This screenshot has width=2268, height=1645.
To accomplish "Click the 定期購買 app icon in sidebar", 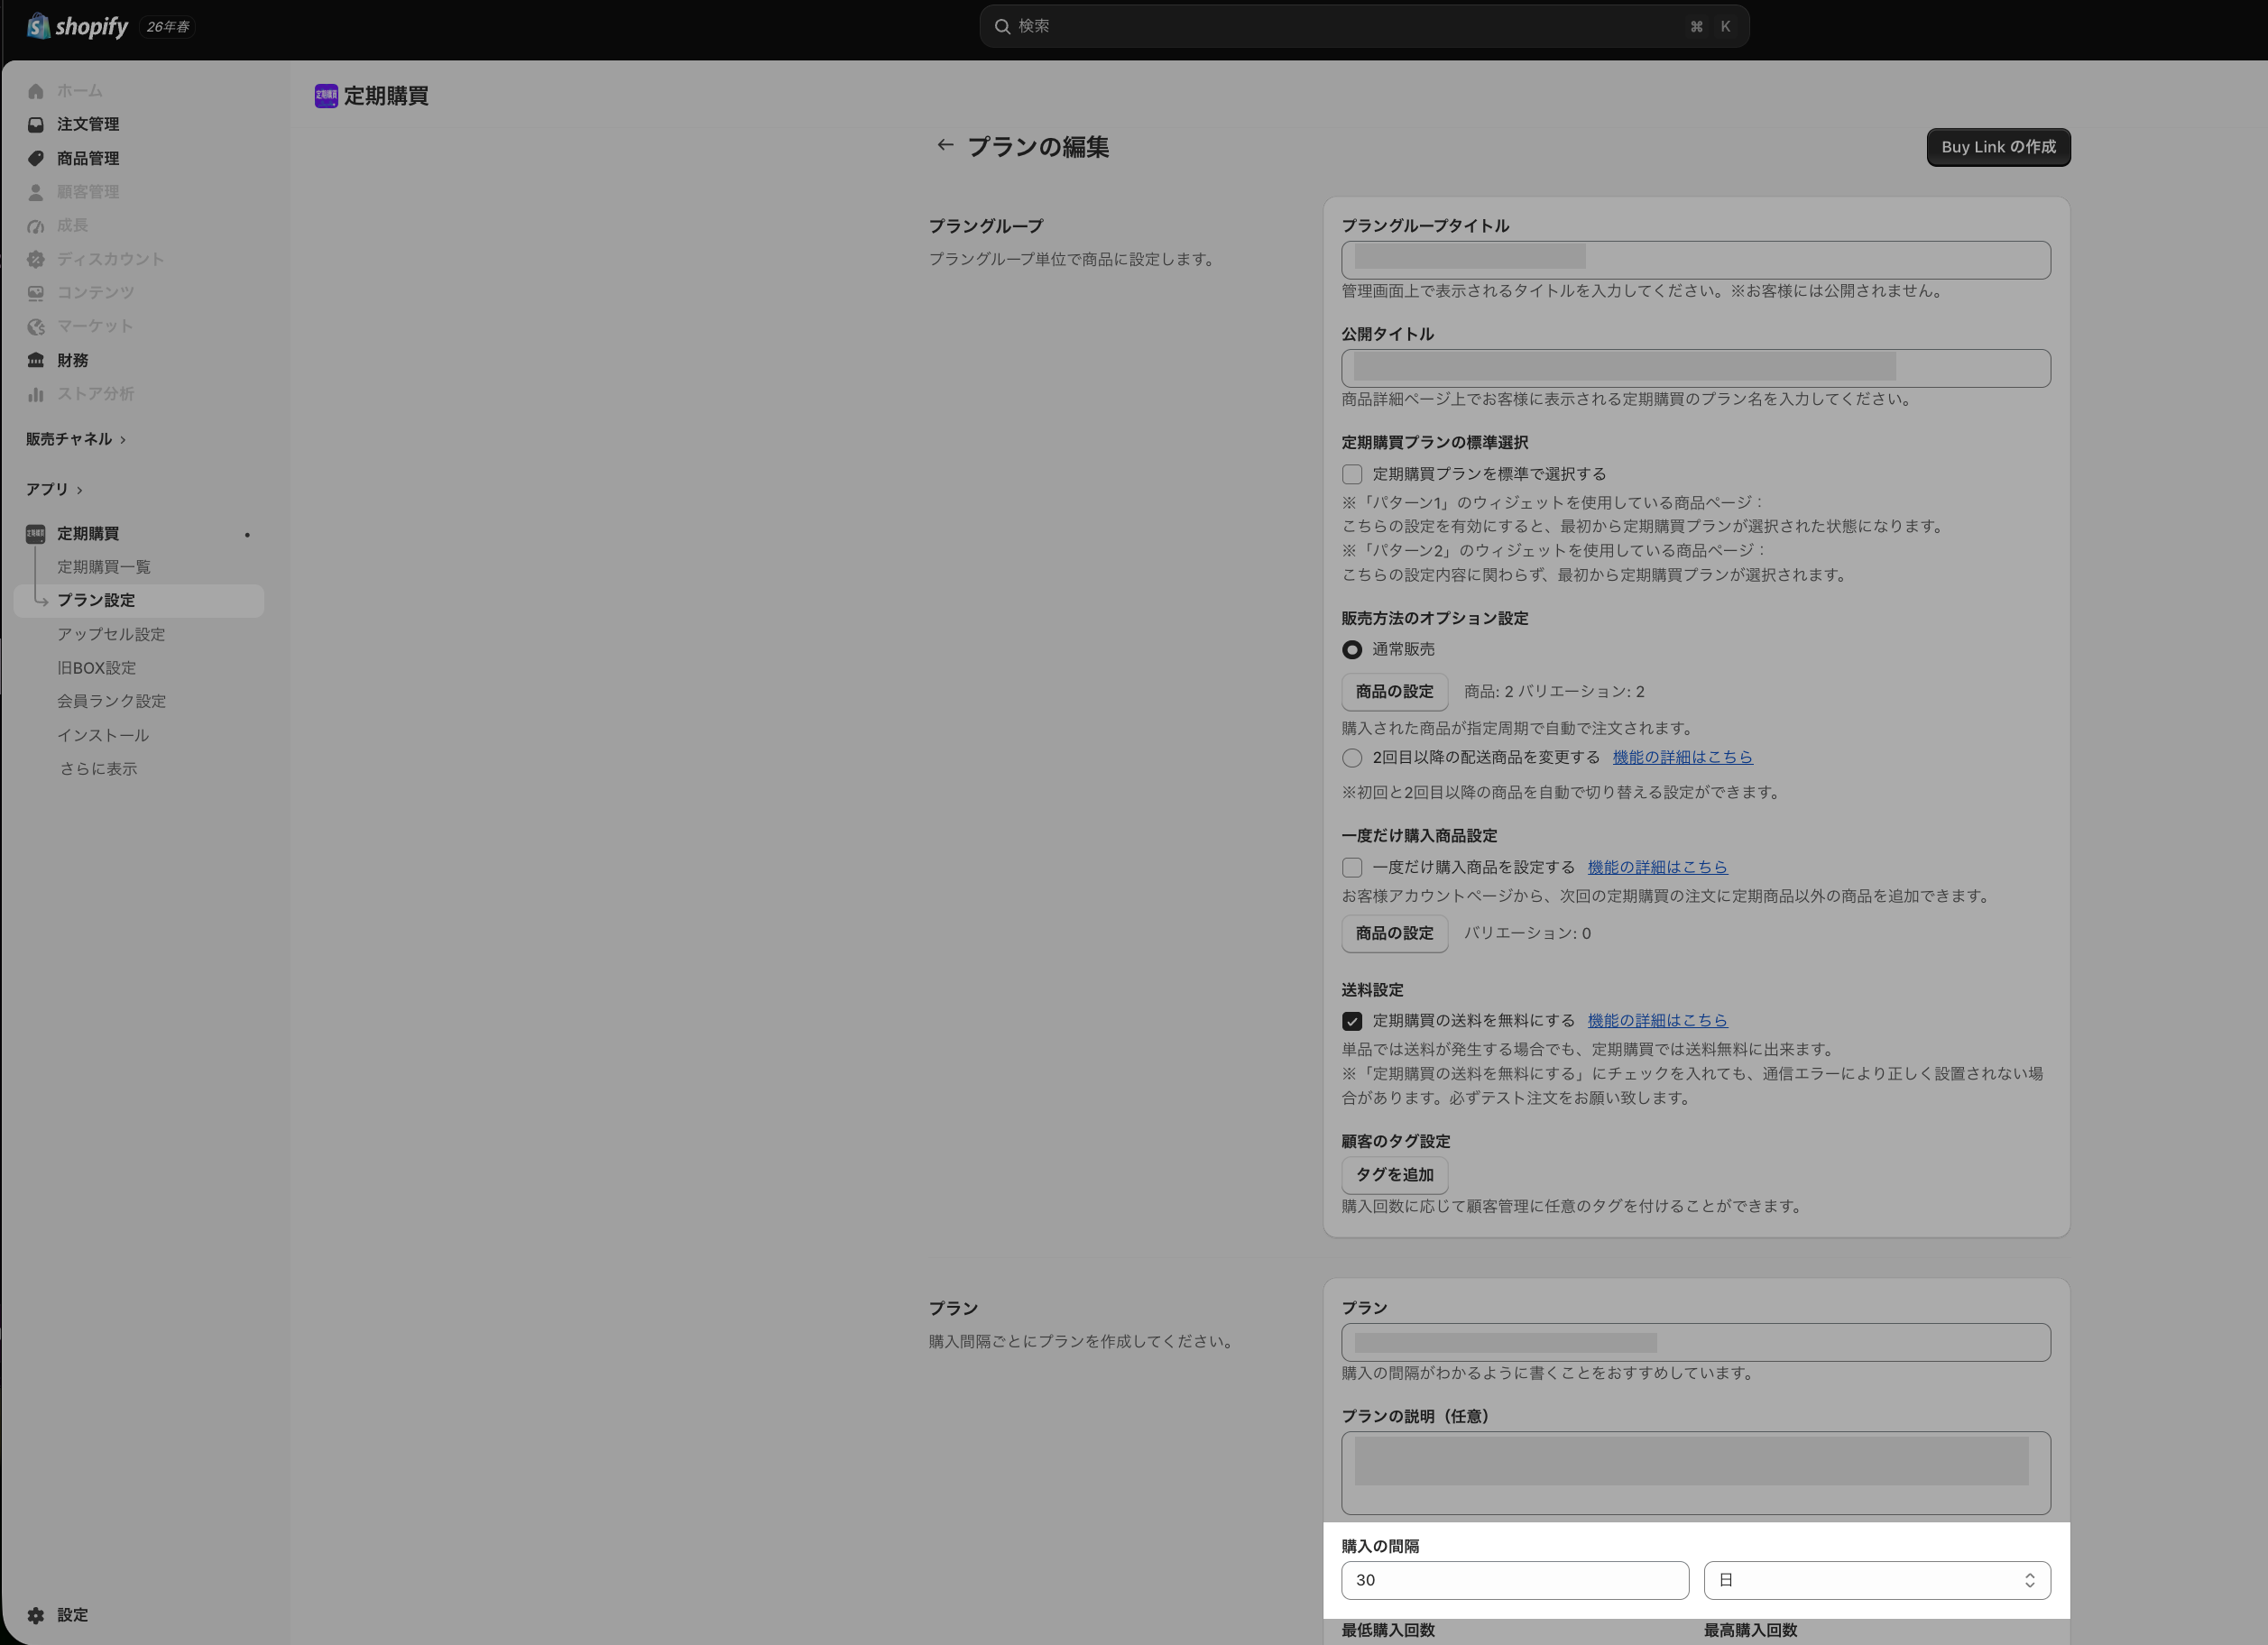I will pyautogui.click(x=36, y=534).
